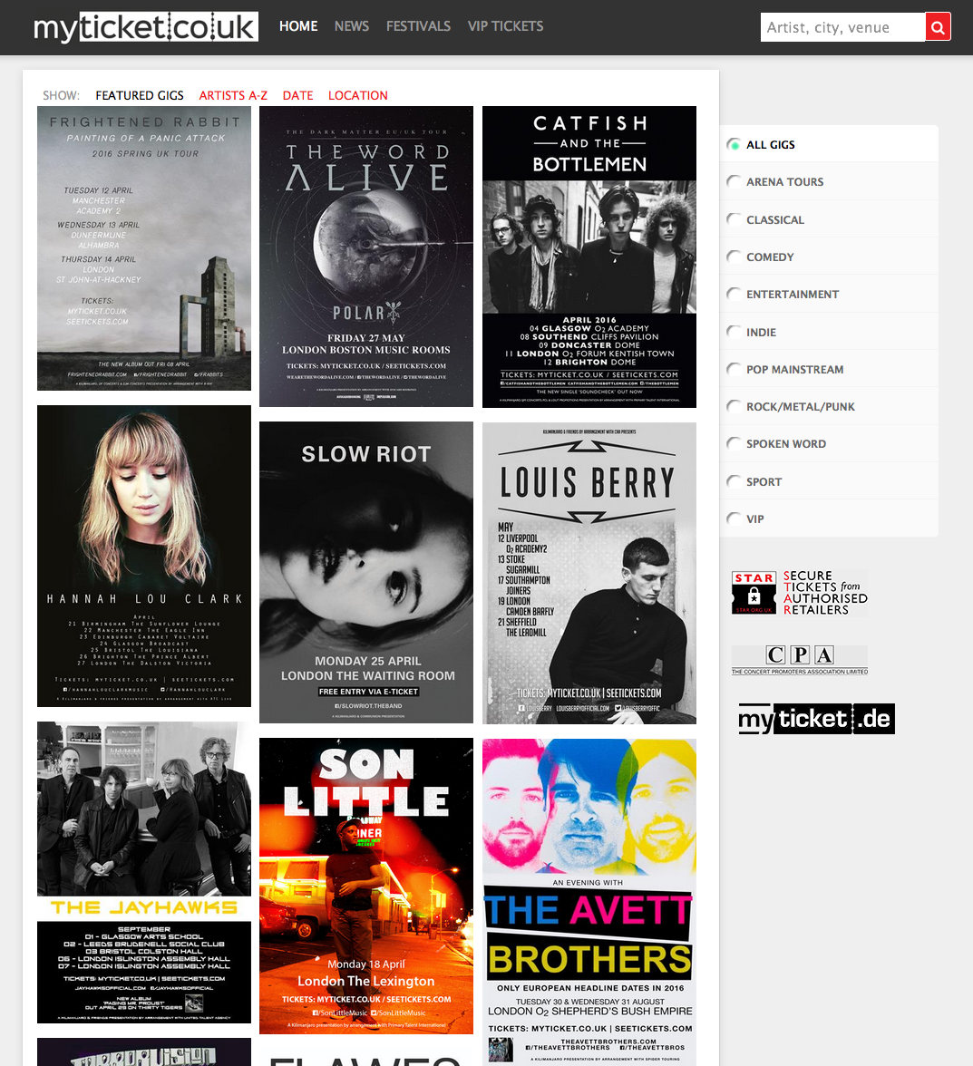
Task: Choose the Comedy category radio
Action: (734, 257)
